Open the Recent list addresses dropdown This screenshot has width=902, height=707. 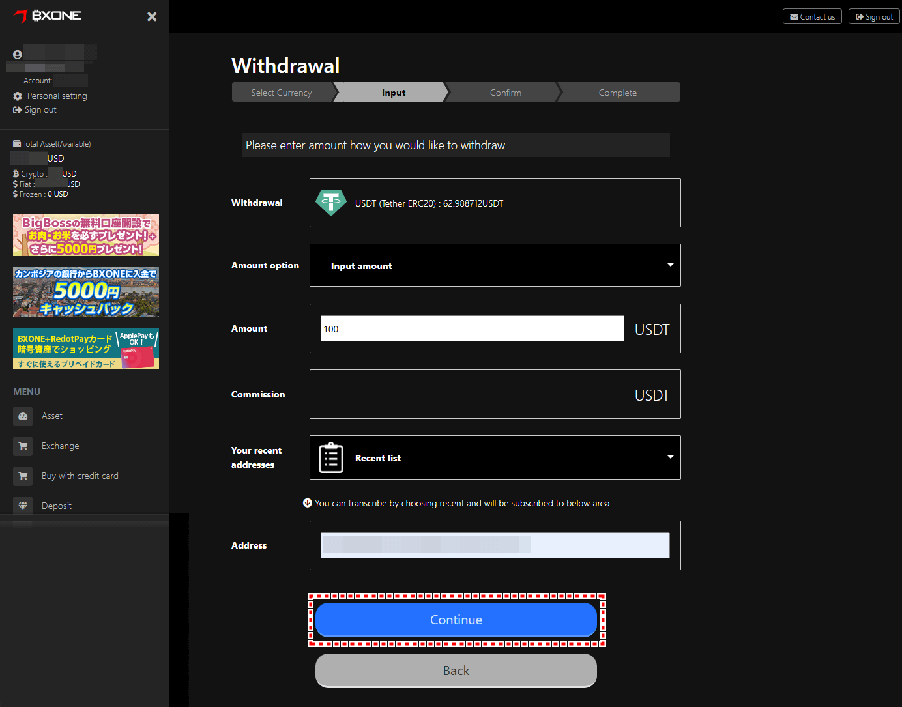click(495, 457)
